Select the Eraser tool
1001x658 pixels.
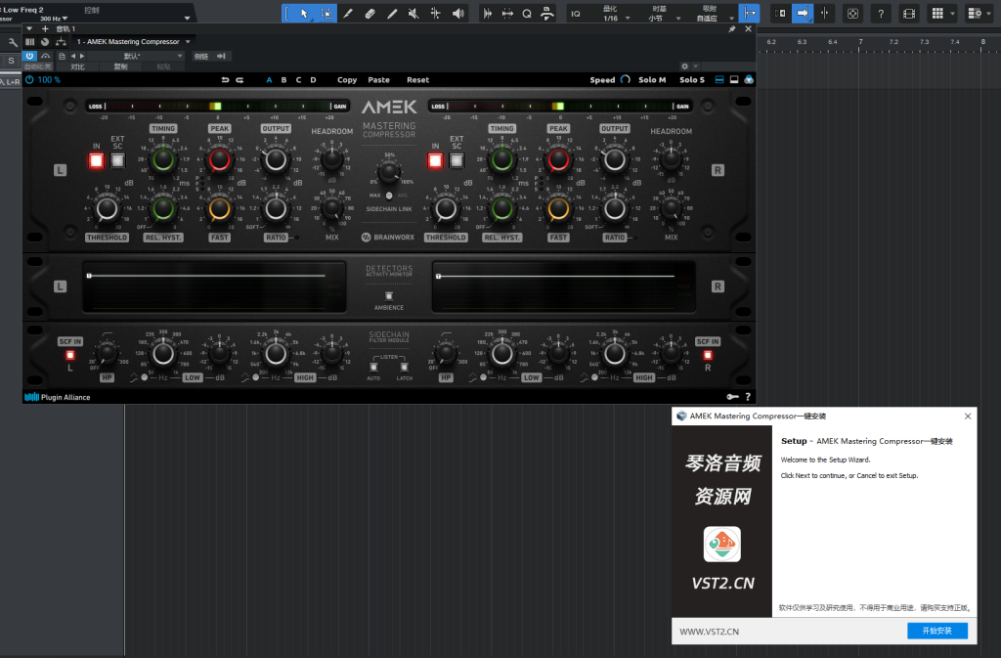370,14
